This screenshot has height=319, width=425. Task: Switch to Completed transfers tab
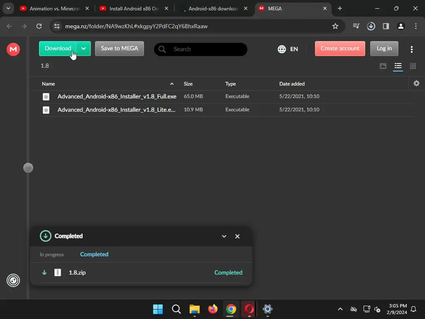tap(94, 254)
